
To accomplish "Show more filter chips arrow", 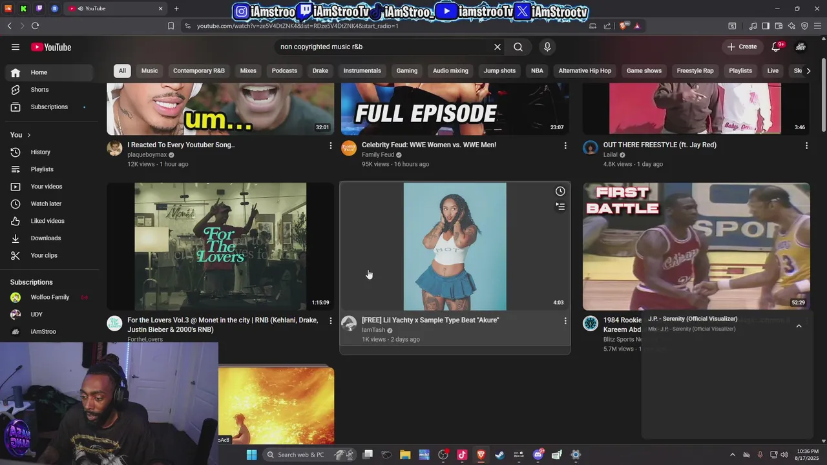I will [x=808, y=70].
